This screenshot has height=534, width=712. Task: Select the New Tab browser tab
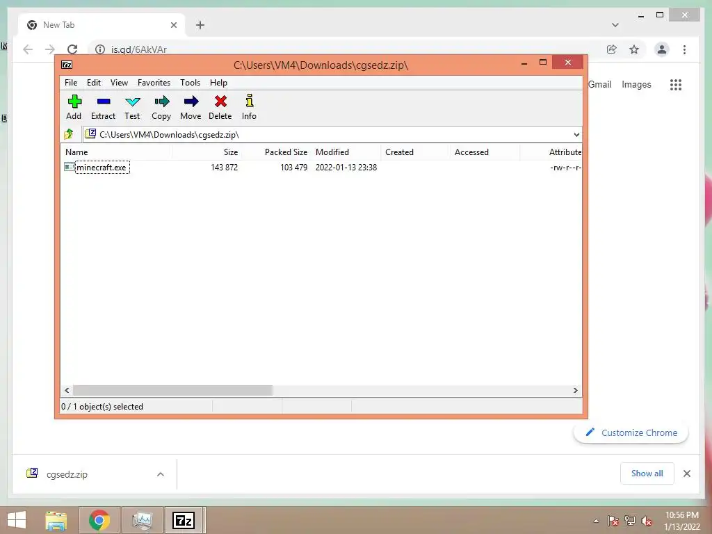(102, 25)
